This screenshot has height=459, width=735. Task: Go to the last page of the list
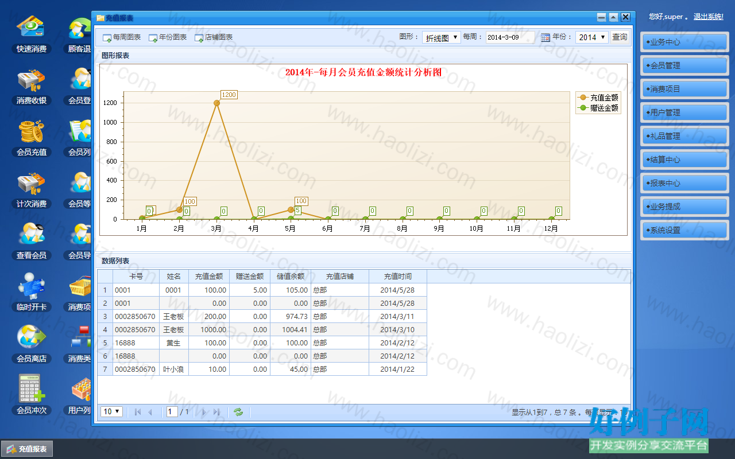(x=216, y=411)
